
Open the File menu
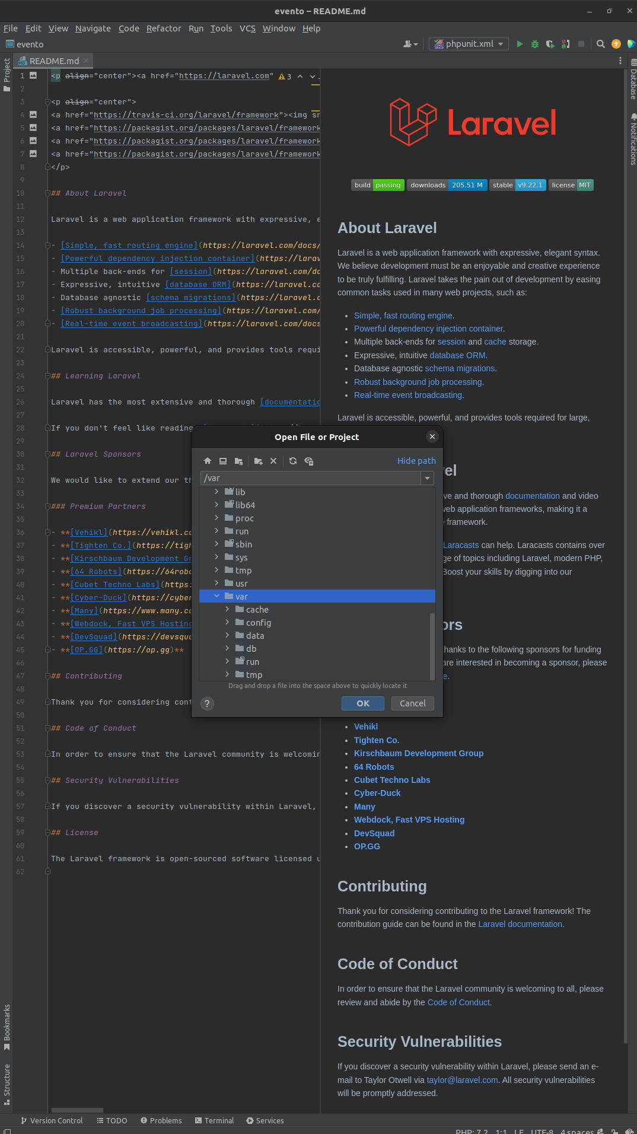tap(11, 28)
